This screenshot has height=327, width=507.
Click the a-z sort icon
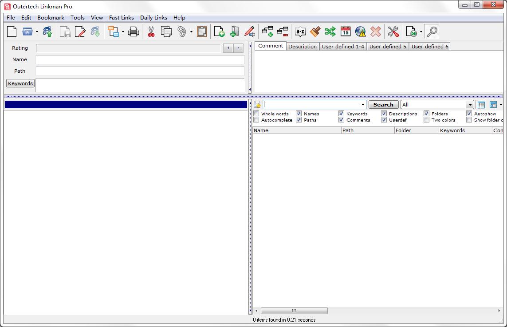point(300,32)
